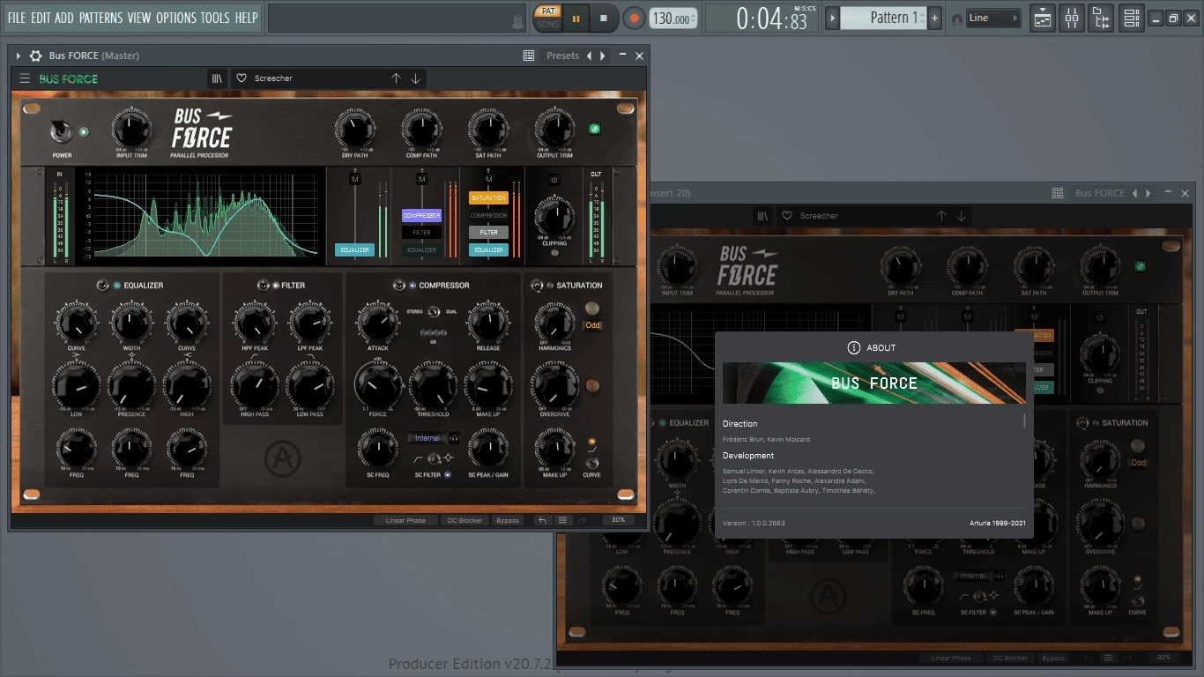Viewport: 1204px width, 677px height.
Task: Click the Input Trim knob
Action: 130,130
